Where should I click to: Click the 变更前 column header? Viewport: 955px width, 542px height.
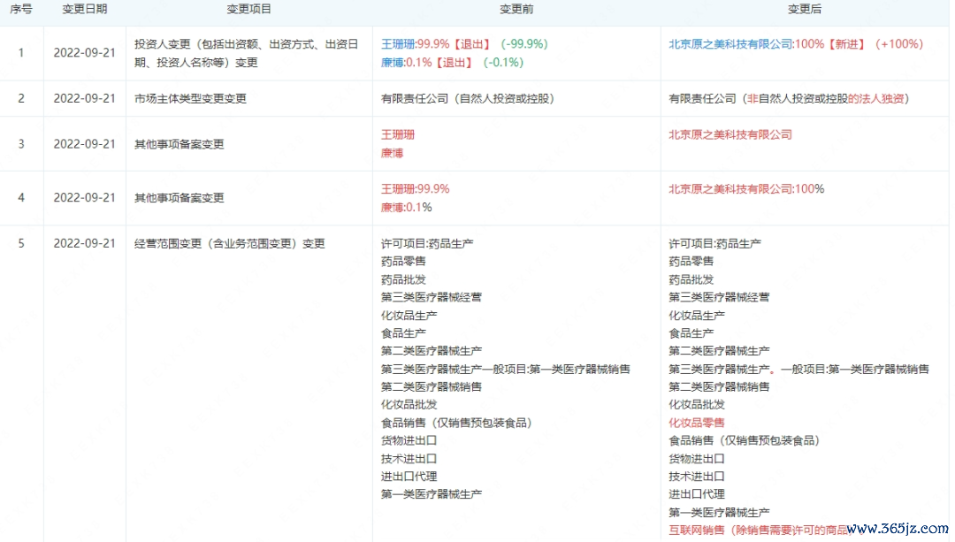coord(516,10)
